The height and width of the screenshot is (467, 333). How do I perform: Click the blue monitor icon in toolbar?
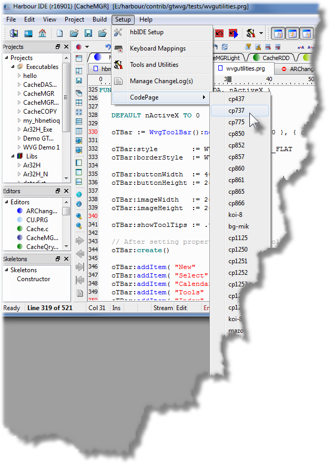pyautogui.click(x=28, y=33)
